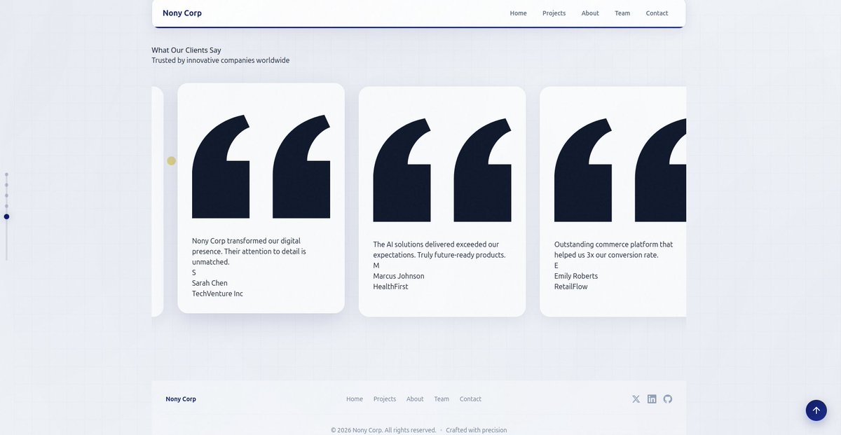Image resolution: width=841 pixels, height=435 pixels.
Task: Click the Nony Corp brand name in the footer
Action: tap(181, 399)
